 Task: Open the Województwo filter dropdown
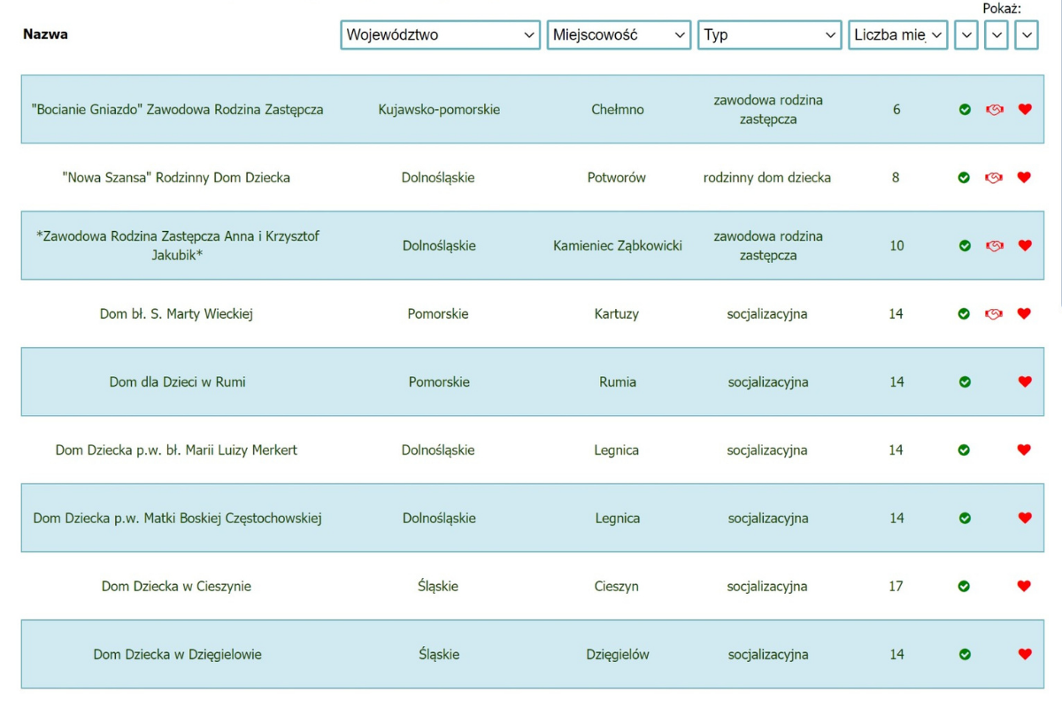[x=440, y=35]
